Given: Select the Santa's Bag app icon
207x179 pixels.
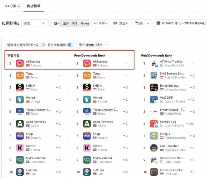Looking at the screenshot, I should [154, 124].
